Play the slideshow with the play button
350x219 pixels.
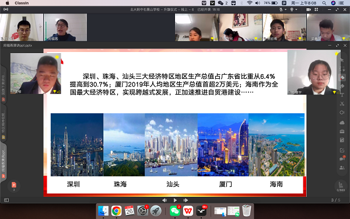click(x=175, y=200)
